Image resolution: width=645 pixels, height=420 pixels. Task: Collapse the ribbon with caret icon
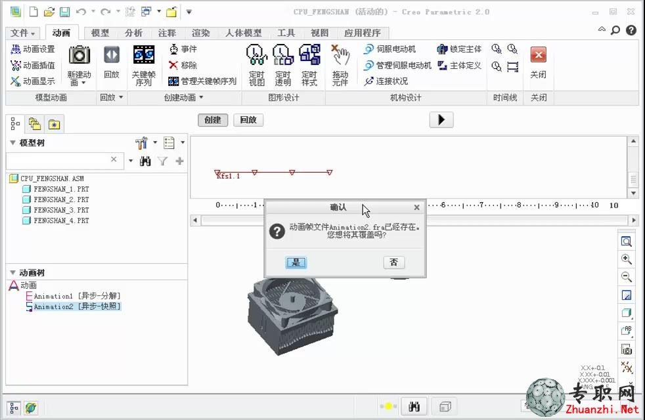[602, 29]
